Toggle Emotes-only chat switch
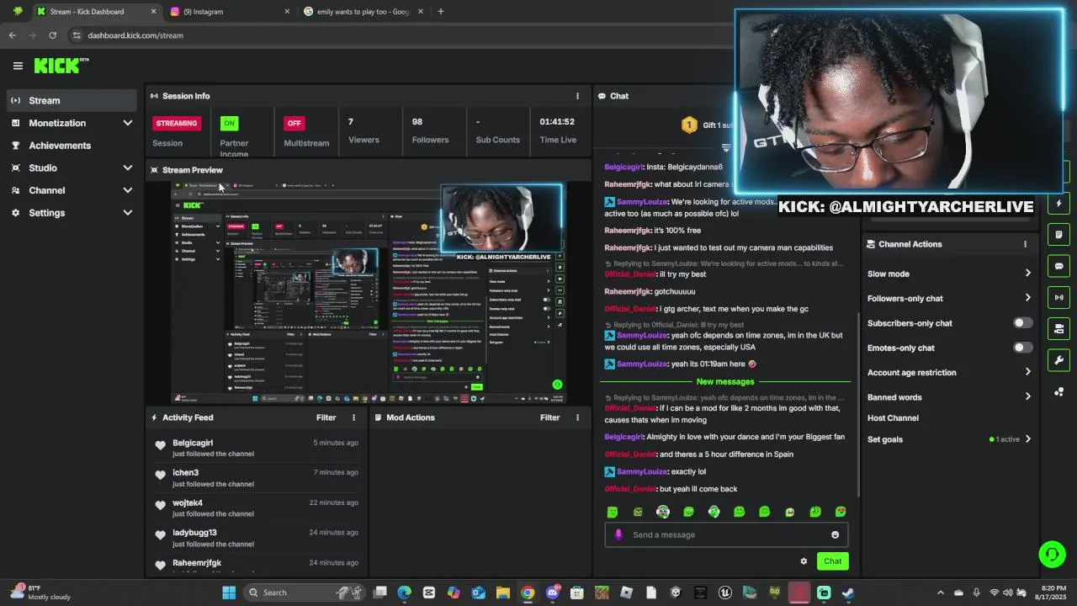The height and width of the screenshot is (606, 1077). (1022, 348)
